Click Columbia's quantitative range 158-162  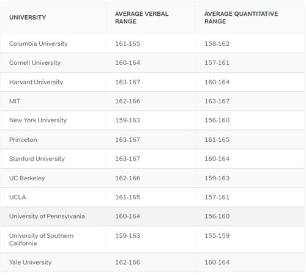point(217,43)
